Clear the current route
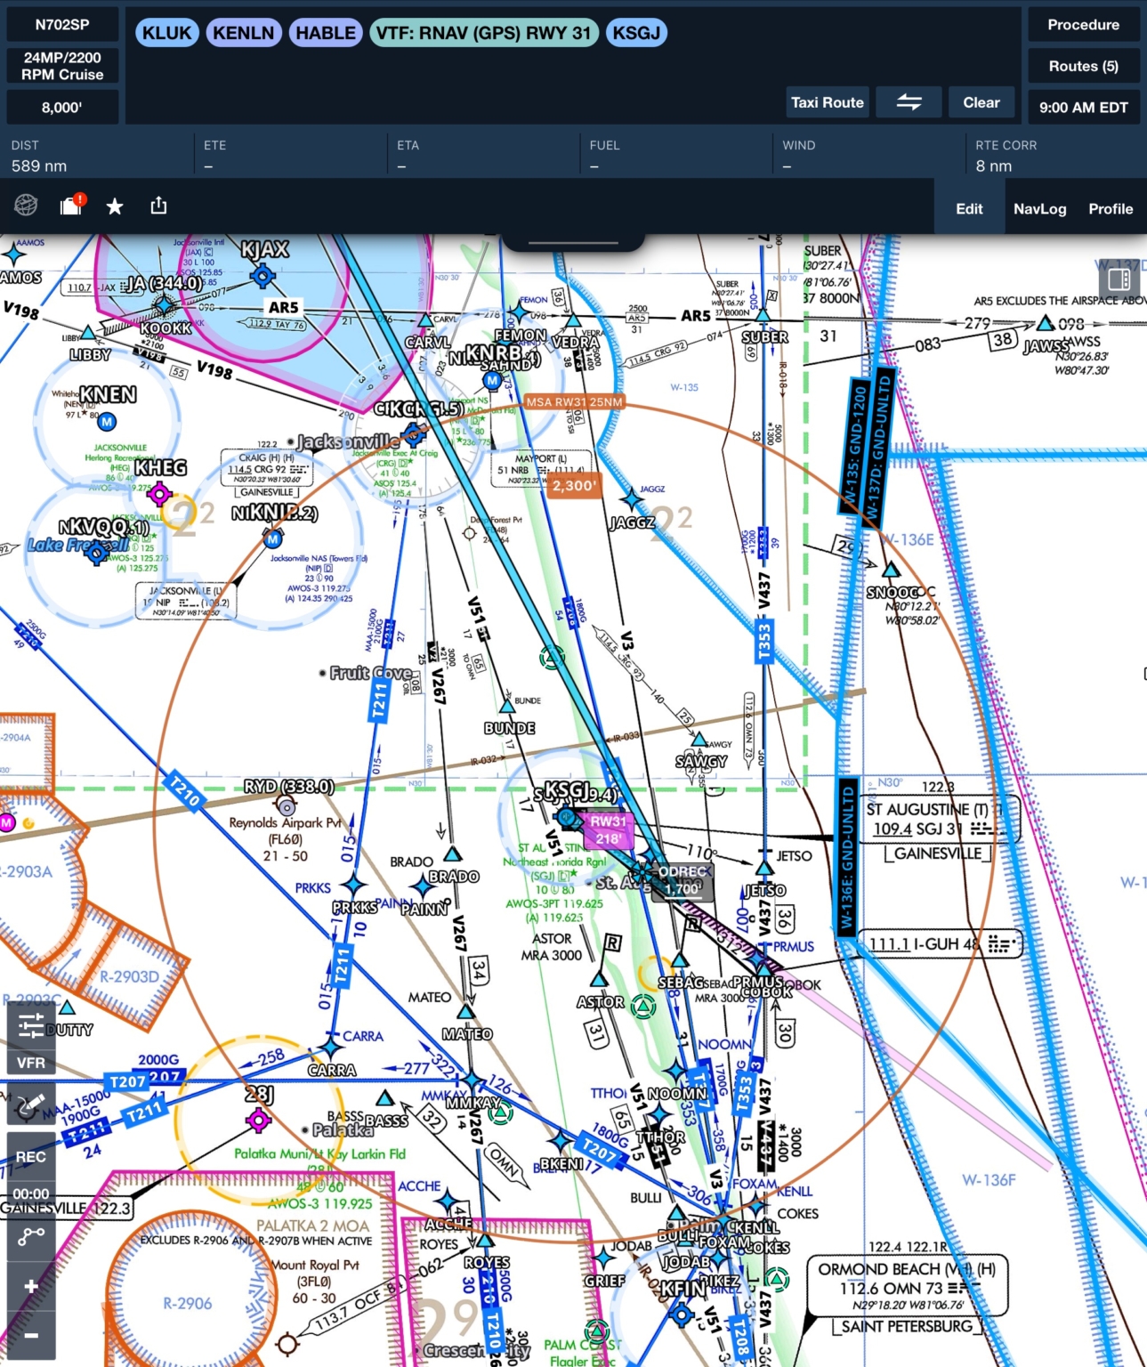 [981, 101]
